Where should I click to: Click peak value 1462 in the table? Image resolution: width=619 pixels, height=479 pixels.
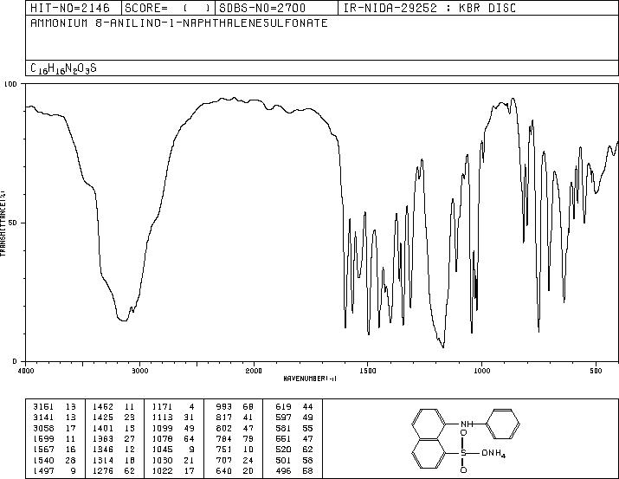pos(103,406)
